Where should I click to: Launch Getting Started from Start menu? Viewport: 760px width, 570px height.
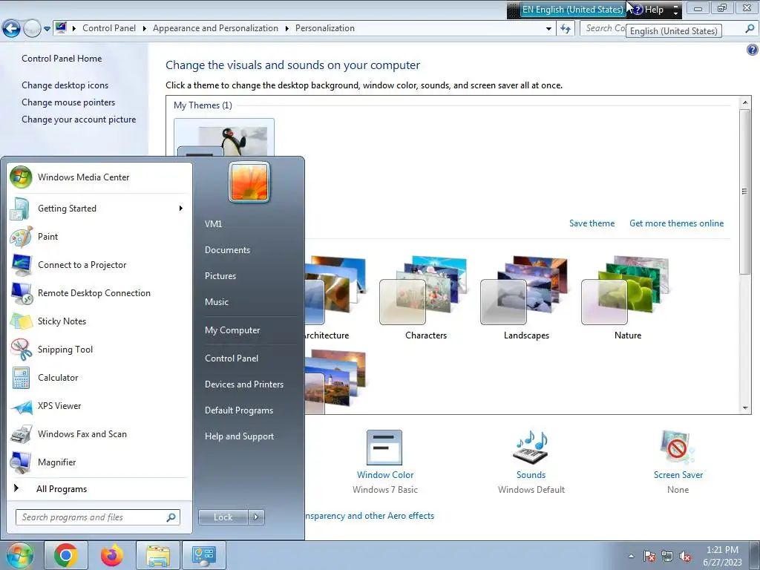99,209
